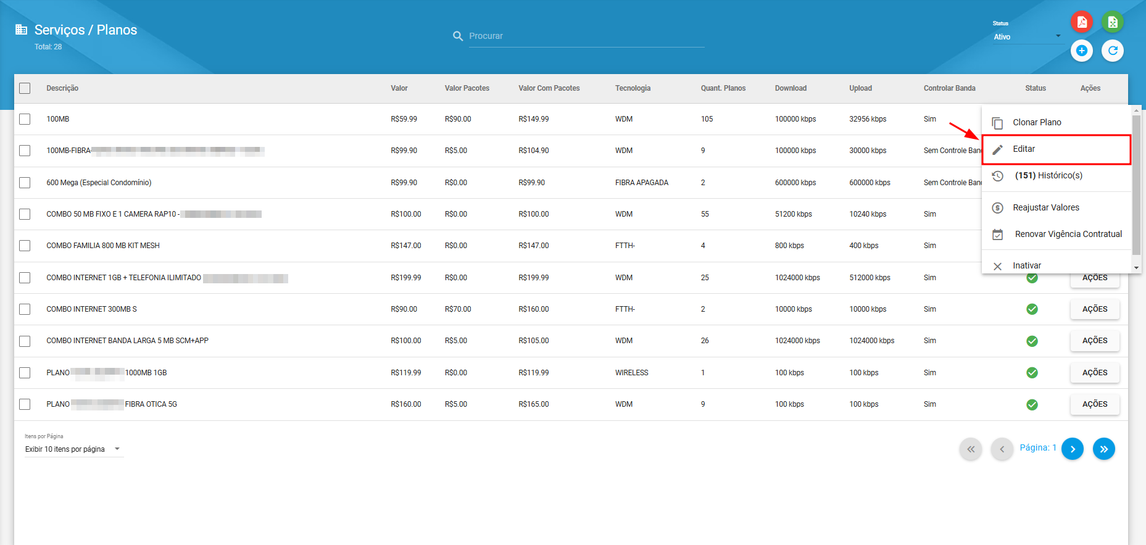Click the 'WIRELESS' technology cell

click(632, 373)
